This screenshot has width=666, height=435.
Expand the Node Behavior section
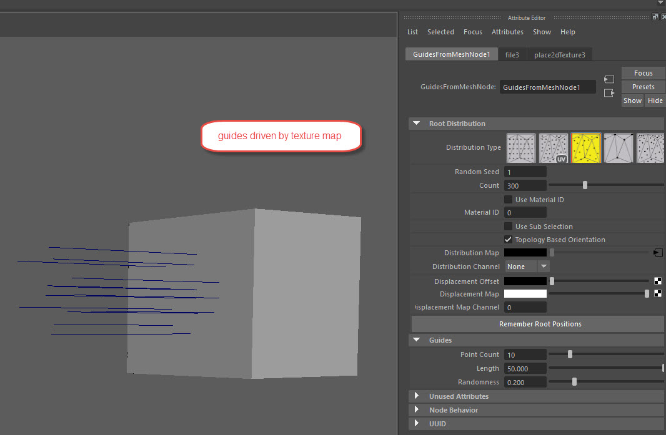(x=417, y=410)
